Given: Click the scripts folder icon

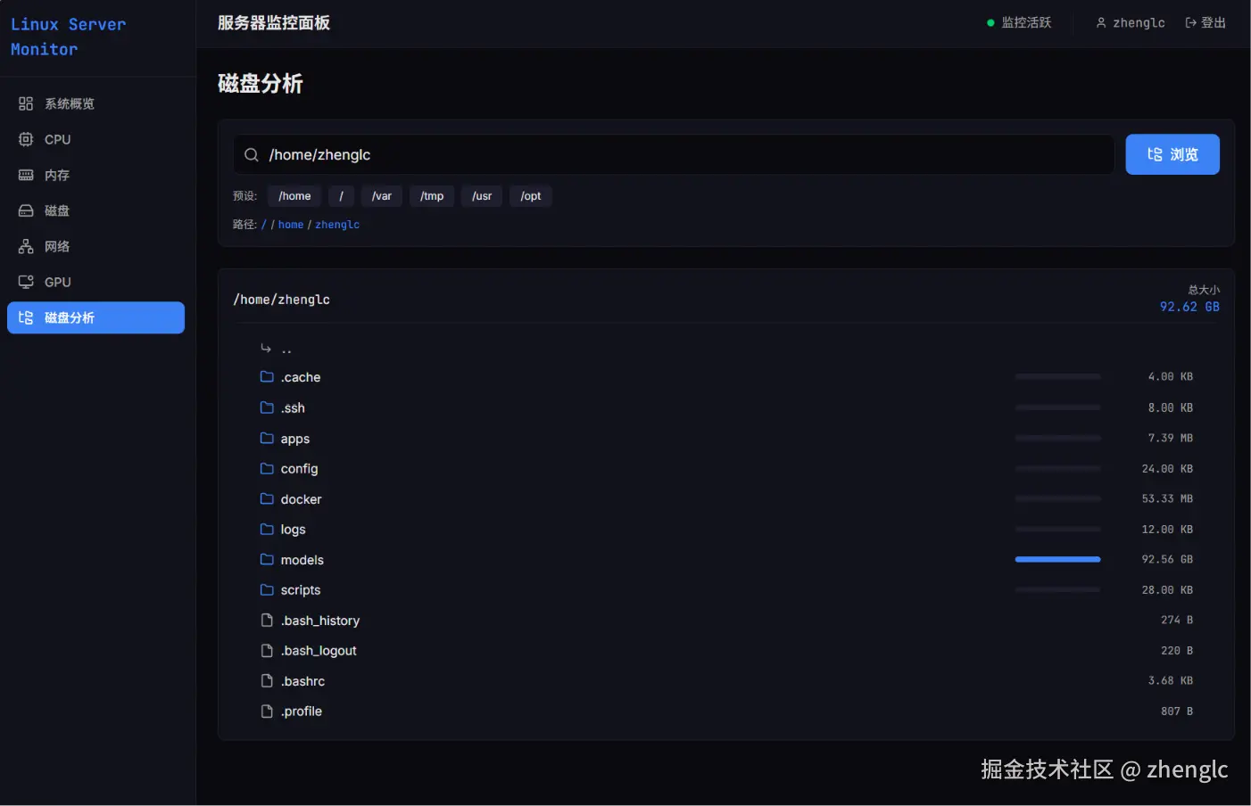Looking at the screenshot, I should [x=267, y=589].
